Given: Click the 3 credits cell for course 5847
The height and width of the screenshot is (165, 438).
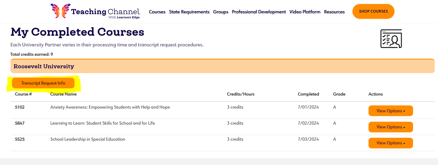Looking at the screenshot, I should 235,123.
